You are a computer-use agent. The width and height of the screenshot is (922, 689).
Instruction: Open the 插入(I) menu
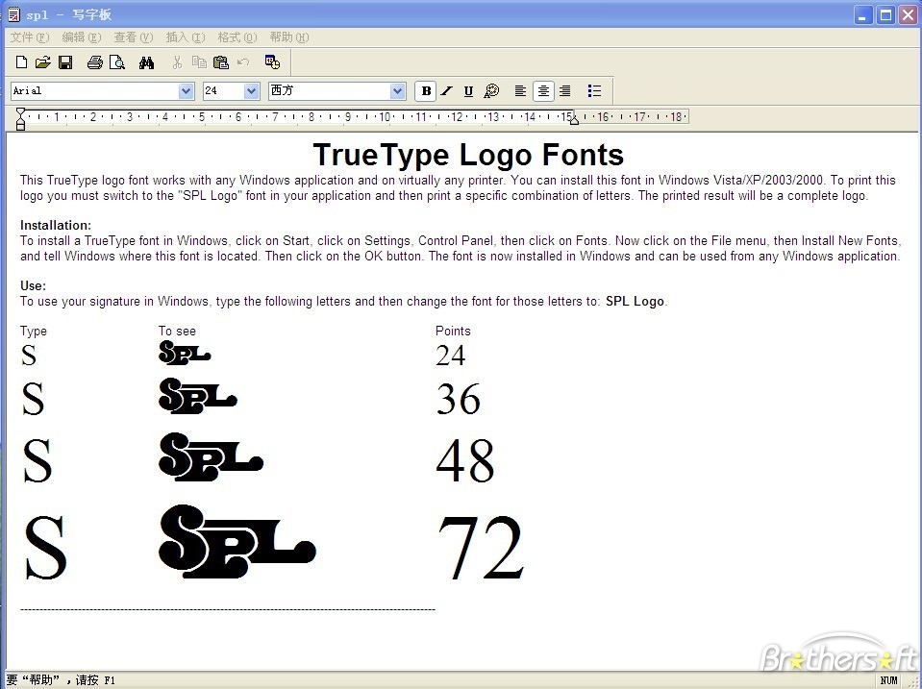click(x=186, y=37)
